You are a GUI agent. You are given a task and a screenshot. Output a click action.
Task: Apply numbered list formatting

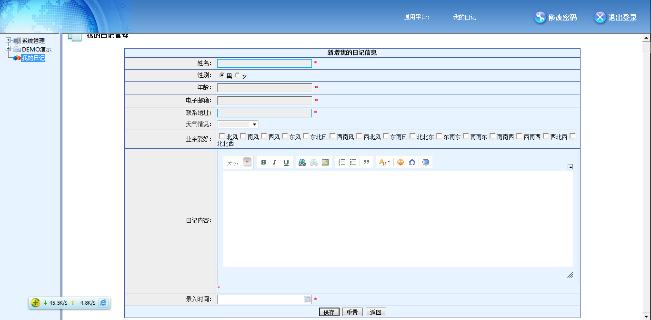click(341, 162)
